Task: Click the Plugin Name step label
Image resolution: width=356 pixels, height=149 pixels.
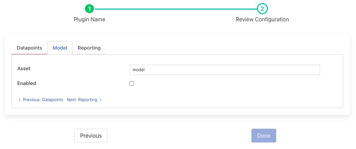Action: tap(89, 20)
